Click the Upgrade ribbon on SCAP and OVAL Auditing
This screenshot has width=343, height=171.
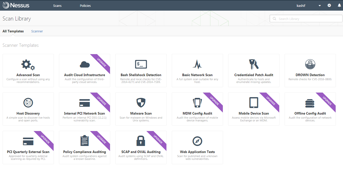click(158, 139)
